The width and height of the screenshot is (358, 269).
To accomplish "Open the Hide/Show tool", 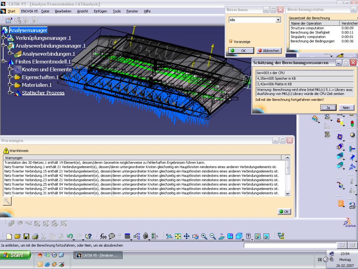I will pos(258,236).
